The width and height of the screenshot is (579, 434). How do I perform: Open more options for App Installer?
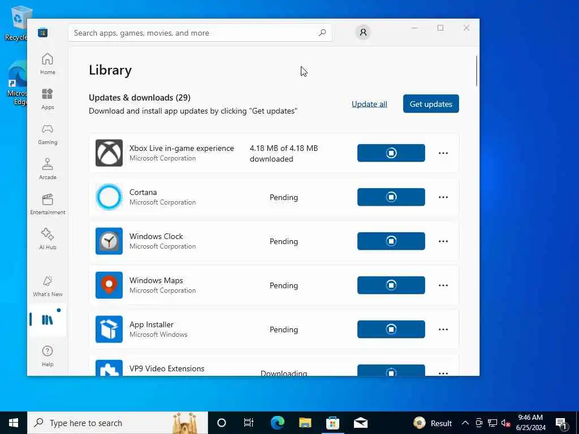[x=443, y=329]
